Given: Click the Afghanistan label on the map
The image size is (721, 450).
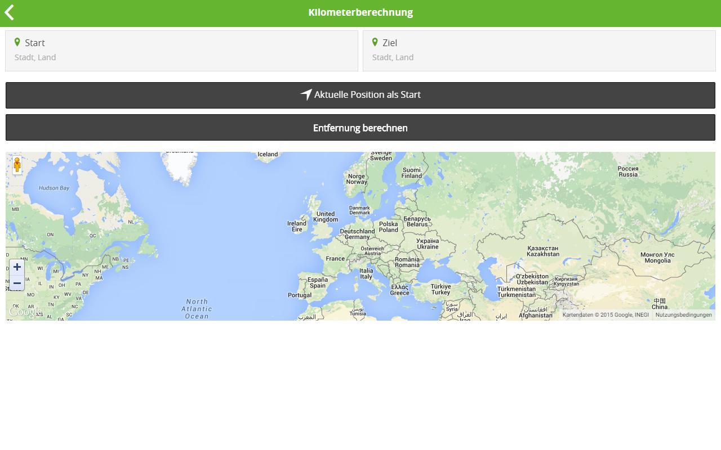Looking at the screenshot, I should pyautogui.click(x=536, y=313).
